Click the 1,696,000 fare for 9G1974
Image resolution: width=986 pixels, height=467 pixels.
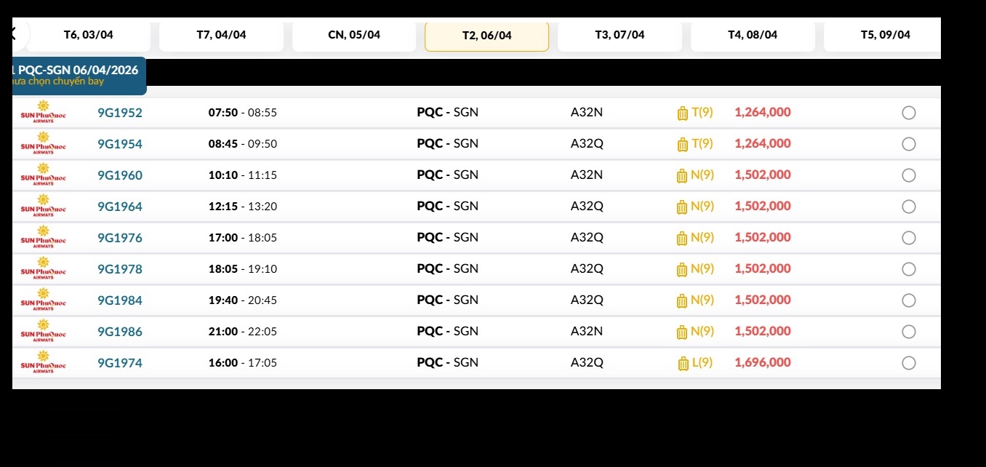click(763, 363)
